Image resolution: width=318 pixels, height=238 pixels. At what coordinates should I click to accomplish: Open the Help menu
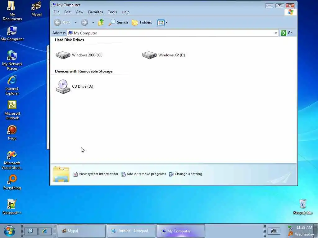[125, 12]
